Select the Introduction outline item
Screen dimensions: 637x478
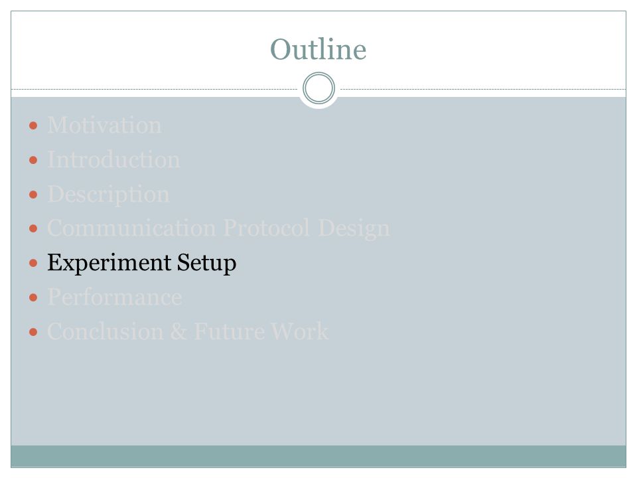[113, 160]
